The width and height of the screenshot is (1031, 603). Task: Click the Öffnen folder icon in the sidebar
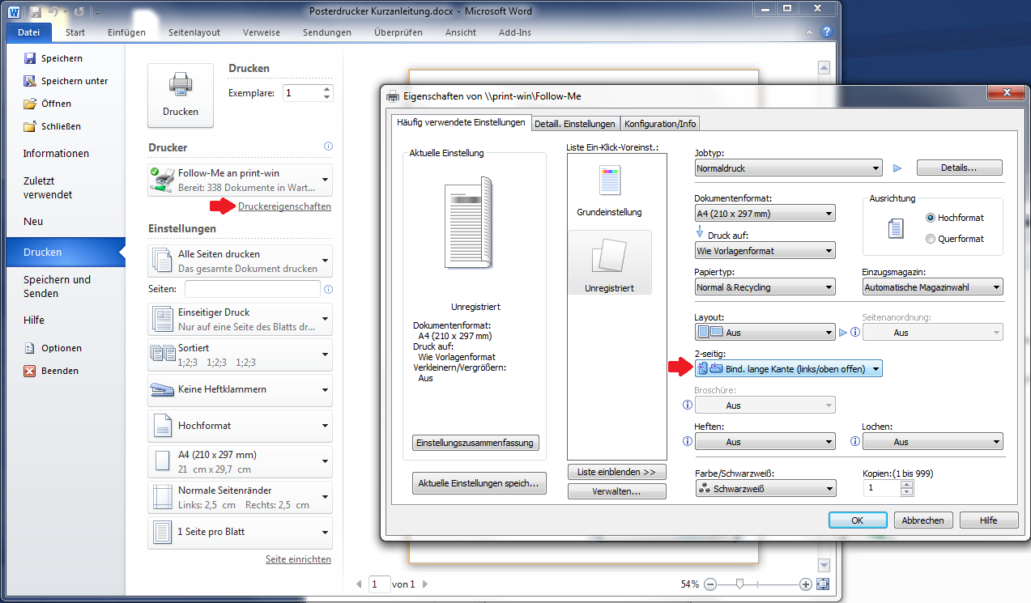30,104
